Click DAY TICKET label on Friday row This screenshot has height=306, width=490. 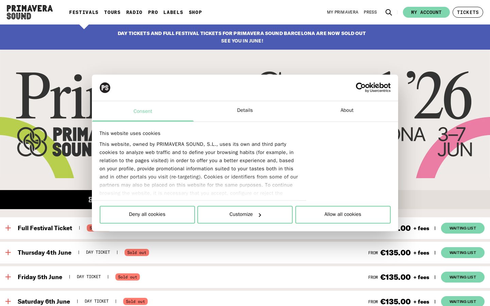[89, 277]
